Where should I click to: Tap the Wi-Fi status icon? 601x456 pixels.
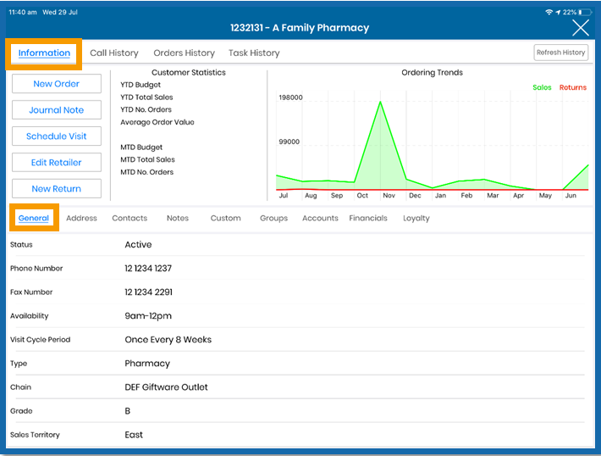[549, 12]
